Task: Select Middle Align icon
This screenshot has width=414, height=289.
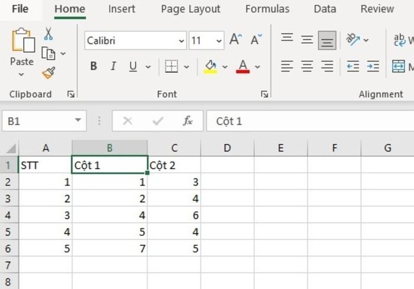Action: click(x=307, y=40)
